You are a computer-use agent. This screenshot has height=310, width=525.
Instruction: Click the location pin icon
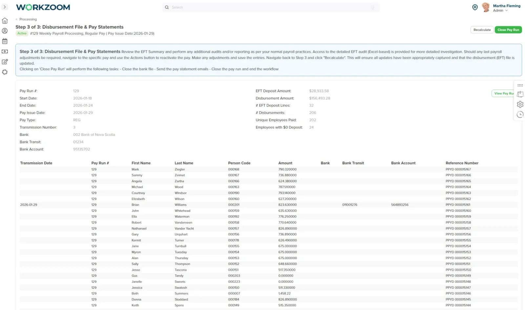pos(475,7)
